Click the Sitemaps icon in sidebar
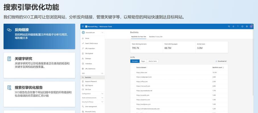 pyautogui.click(x=83, y=58)
